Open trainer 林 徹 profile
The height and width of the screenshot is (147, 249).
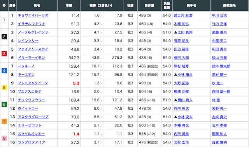(216, 100)
